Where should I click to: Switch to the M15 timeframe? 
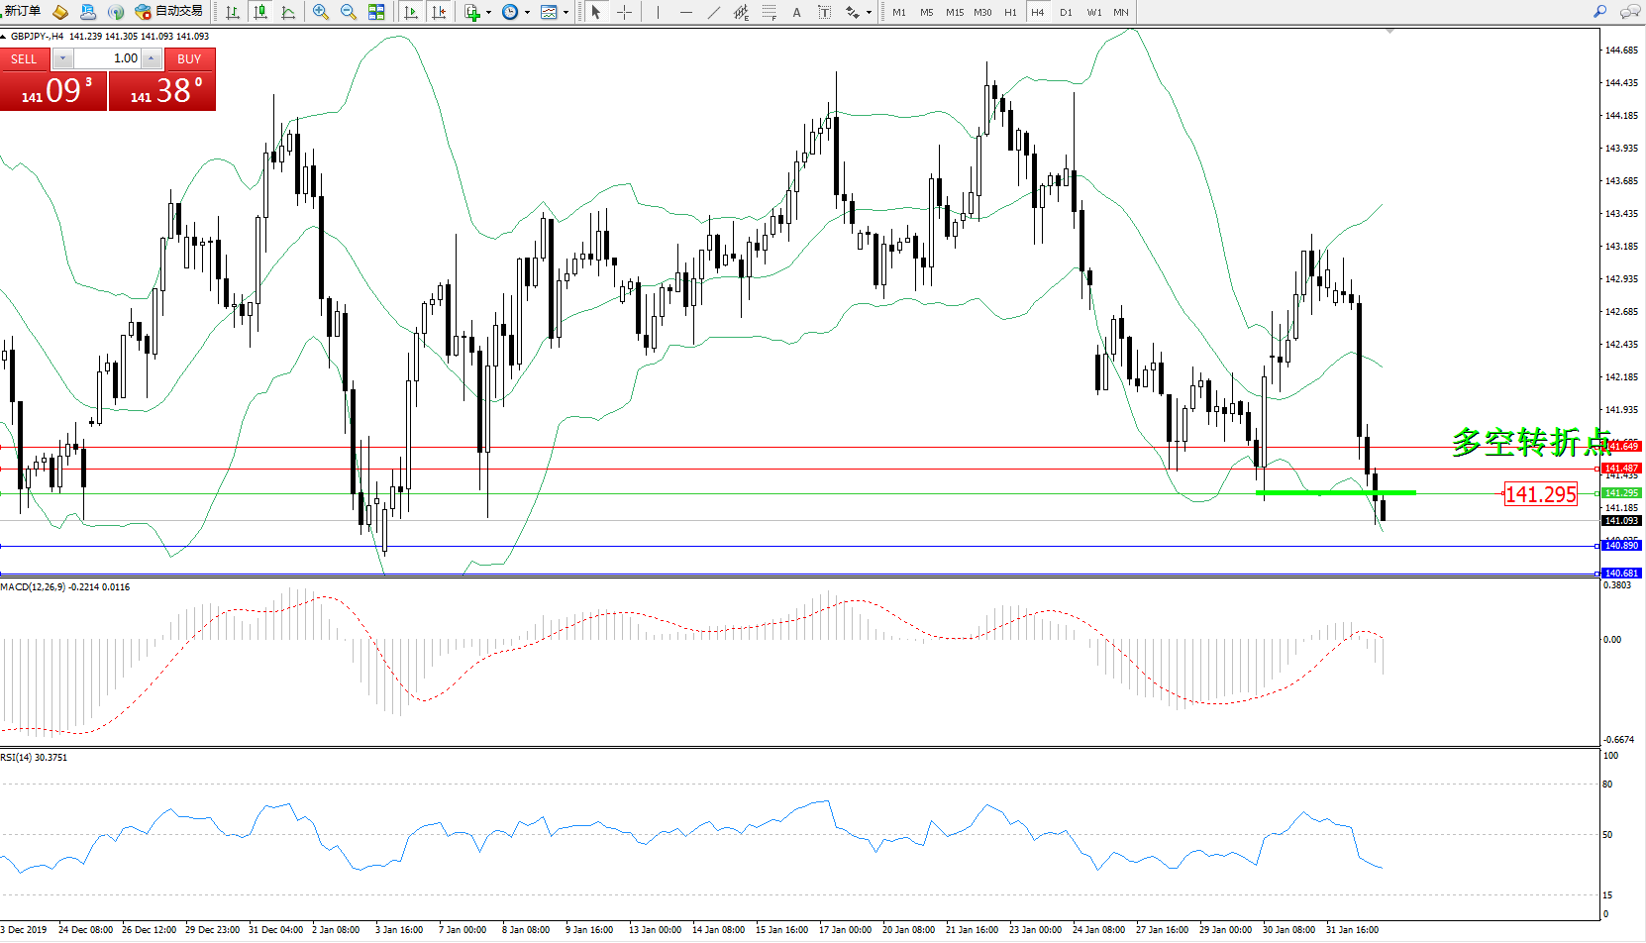(x=954, y=12)
